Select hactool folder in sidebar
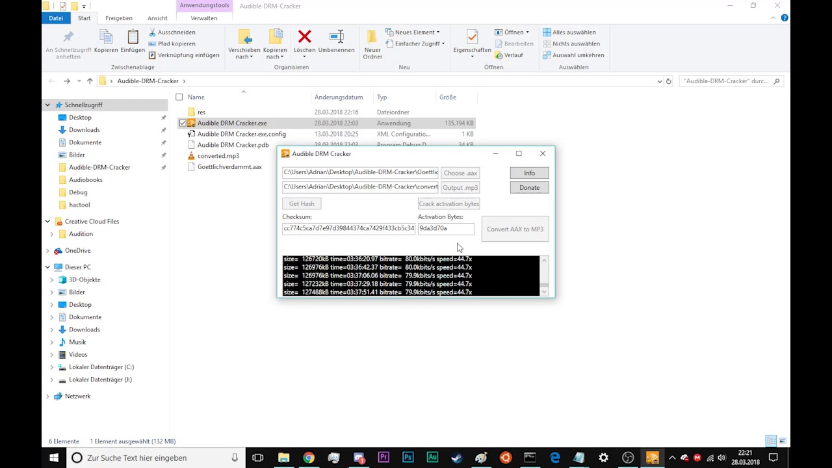This screenshot has width=832, height=468. pyautogui.click(x=79, y=205)
